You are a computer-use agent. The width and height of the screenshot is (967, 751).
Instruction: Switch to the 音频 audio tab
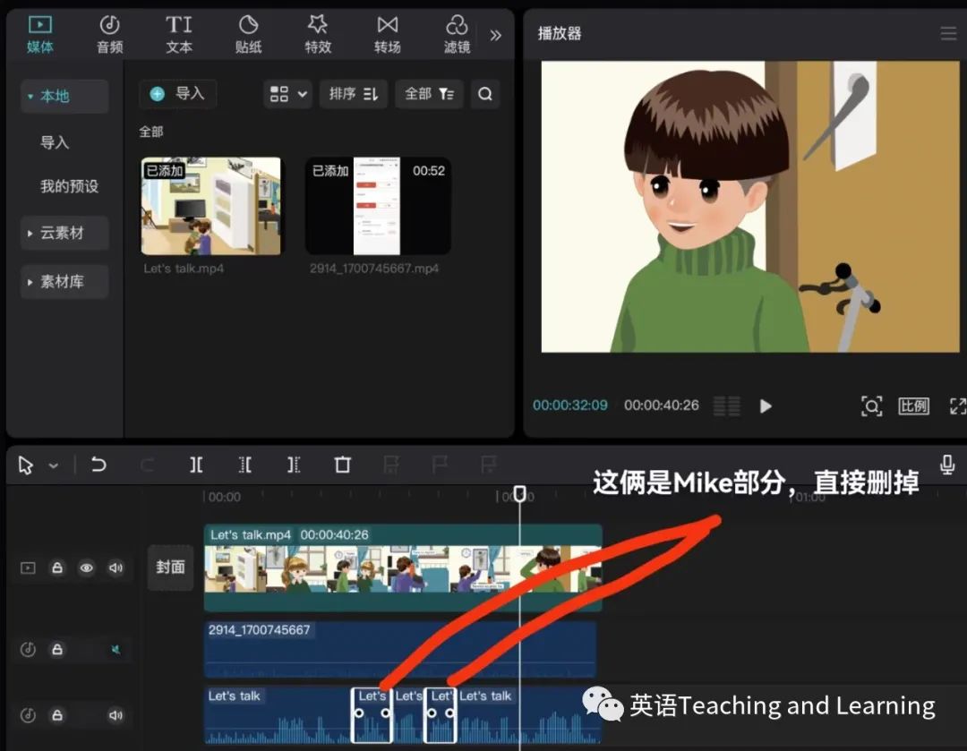click(110, 35)
